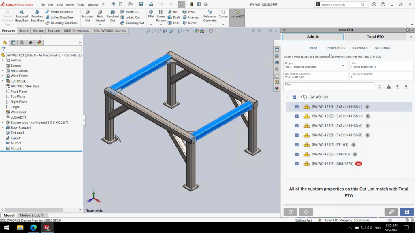Expand FeatureManager tabs chevron
Viewport: 415px width, 233px height.
click(x=80, y=42)
